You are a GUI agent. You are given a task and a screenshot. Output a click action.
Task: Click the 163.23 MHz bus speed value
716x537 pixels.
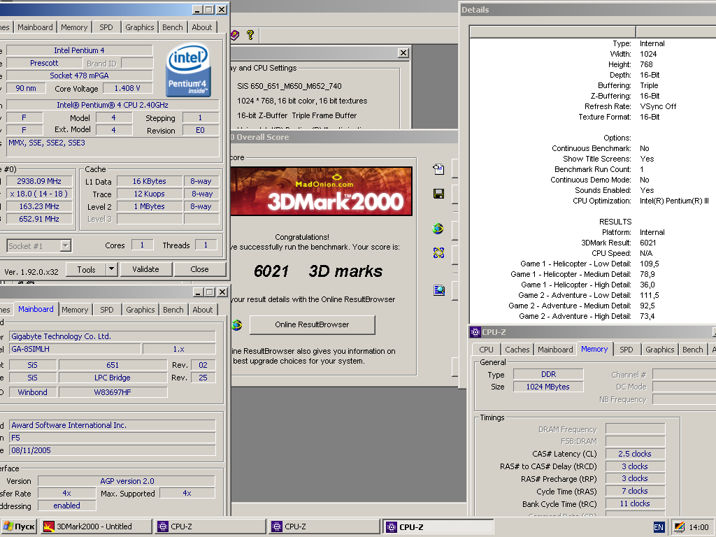(39, 206)
